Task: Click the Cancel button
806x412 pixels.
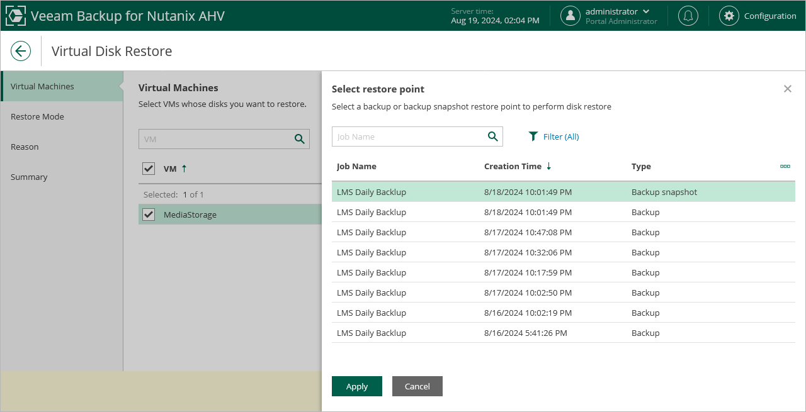Action: pyautogui.click(x=417, y=386)
